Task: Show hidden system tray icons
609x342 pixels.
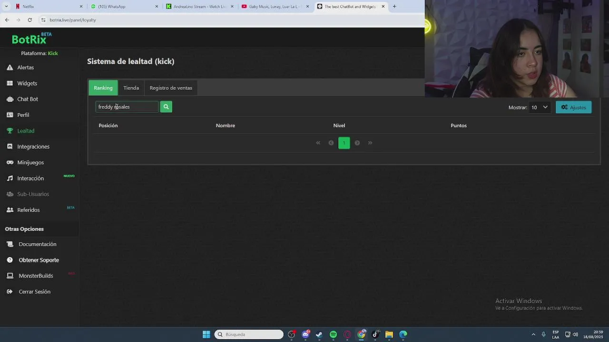Action: 533,334
